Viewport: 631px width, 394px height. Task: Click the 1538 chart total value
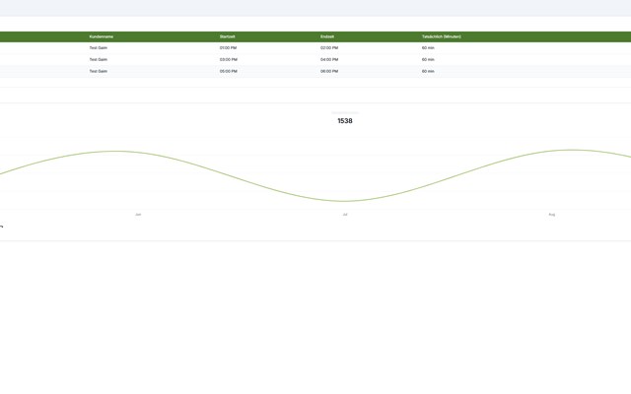click(x=345, y=121)
